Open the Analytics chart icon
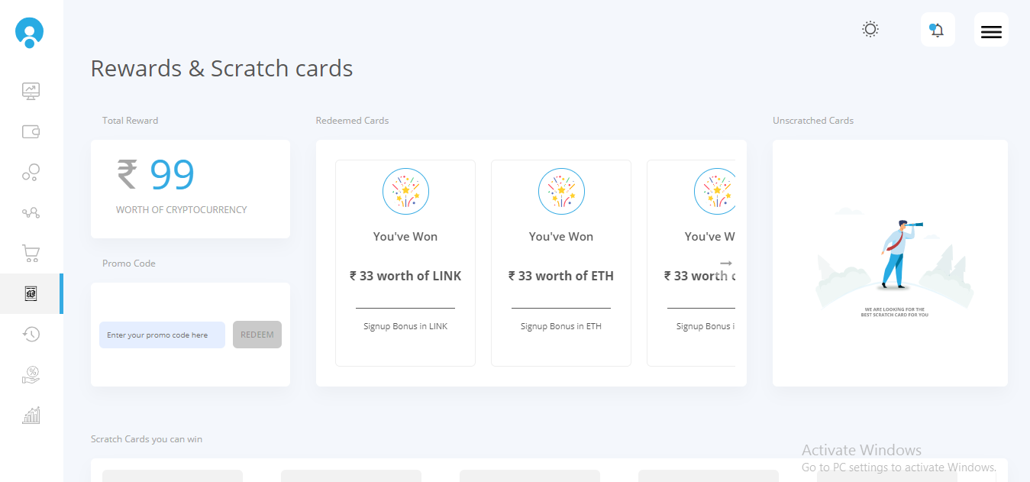This screenshot has height=482, width=1030. click(x=31, y=415)
